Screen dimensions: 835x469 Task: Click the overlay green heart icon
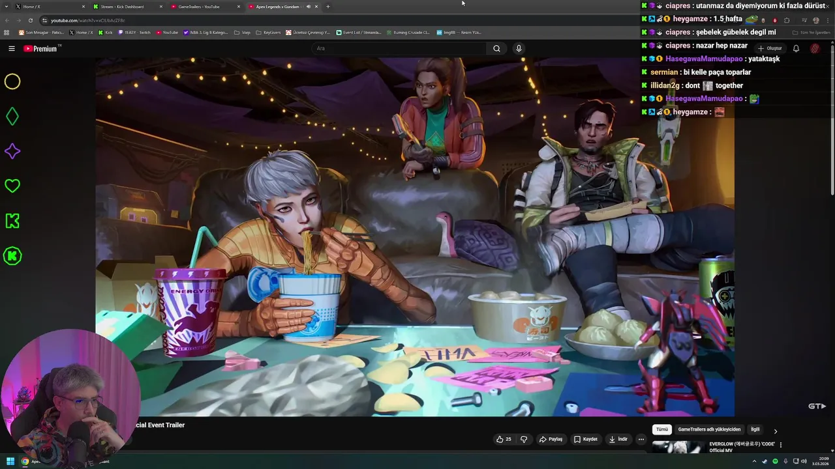click(12, 186)
